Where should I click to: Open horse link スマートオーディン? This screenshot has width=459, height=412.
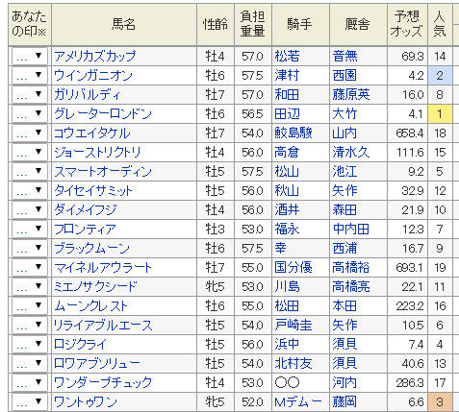click(x=103, y=172)
